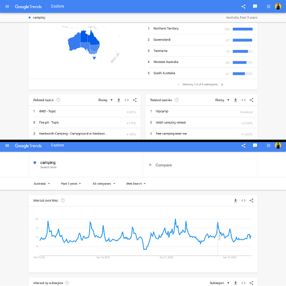Click Explore in the lower header
This screenshot has width=286, height=286.
tap(58, 145)
